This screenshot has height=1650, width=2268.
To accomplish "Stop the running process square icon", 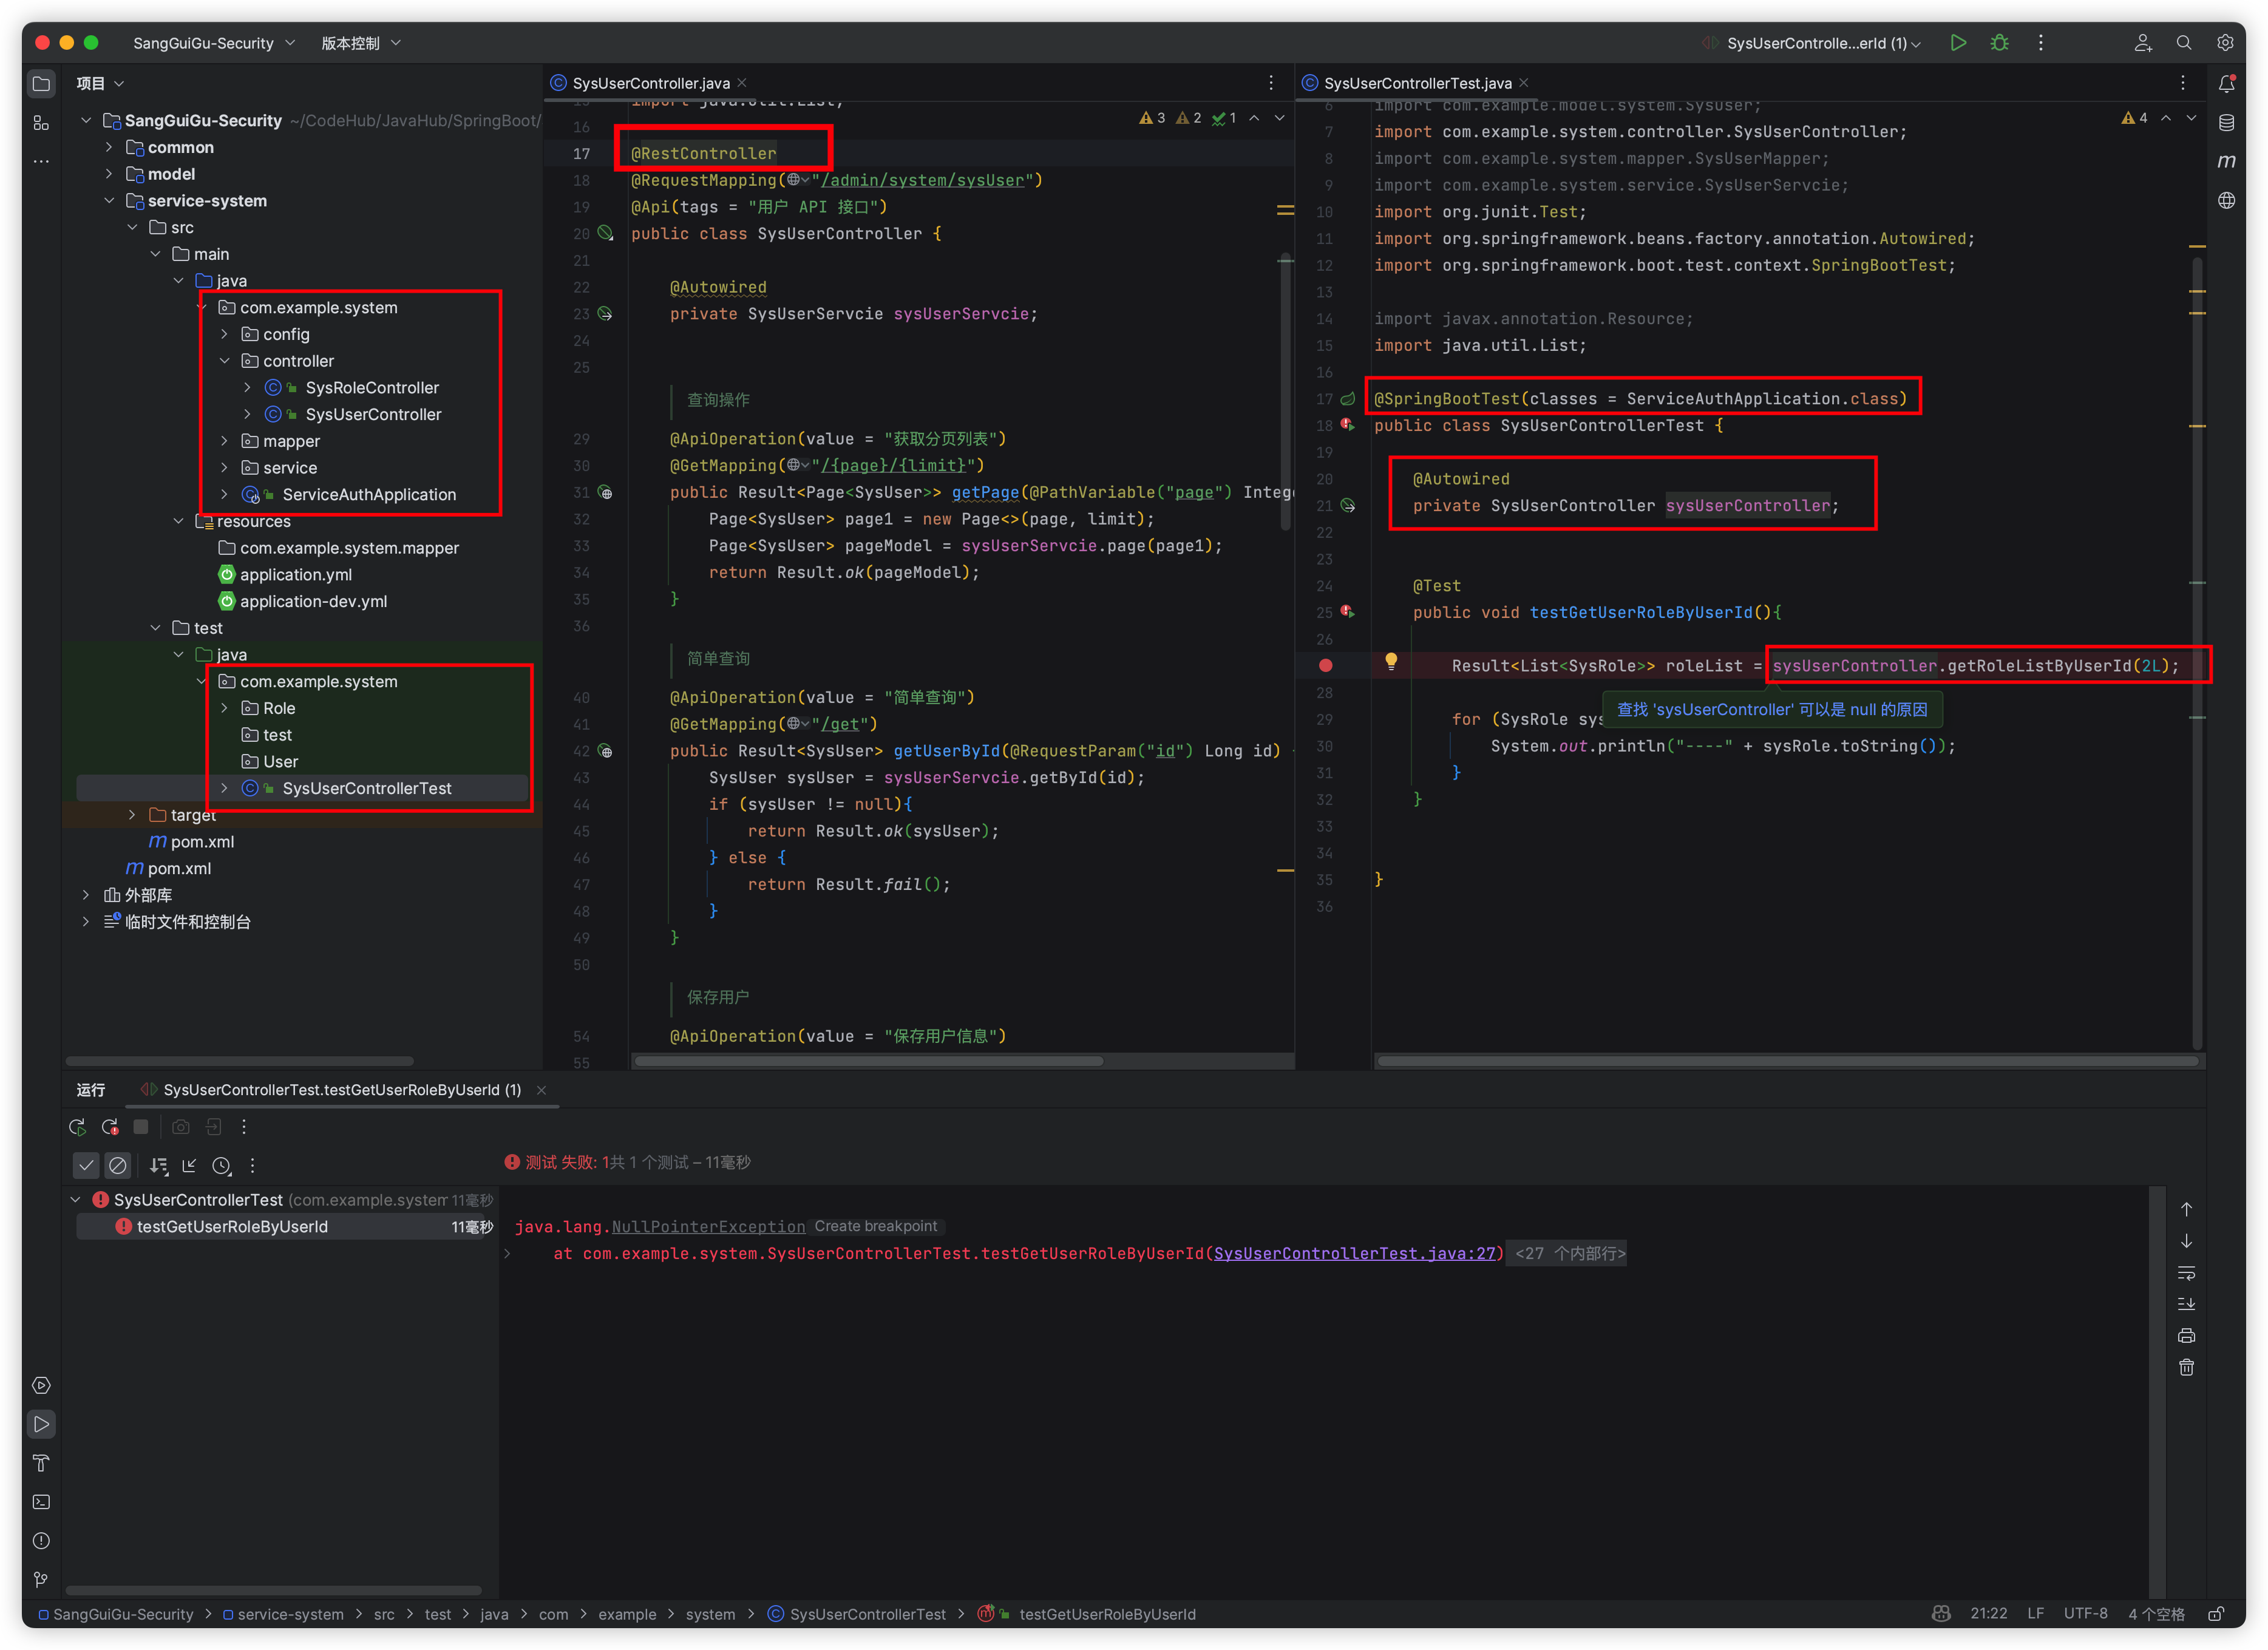I will 141,1127.
